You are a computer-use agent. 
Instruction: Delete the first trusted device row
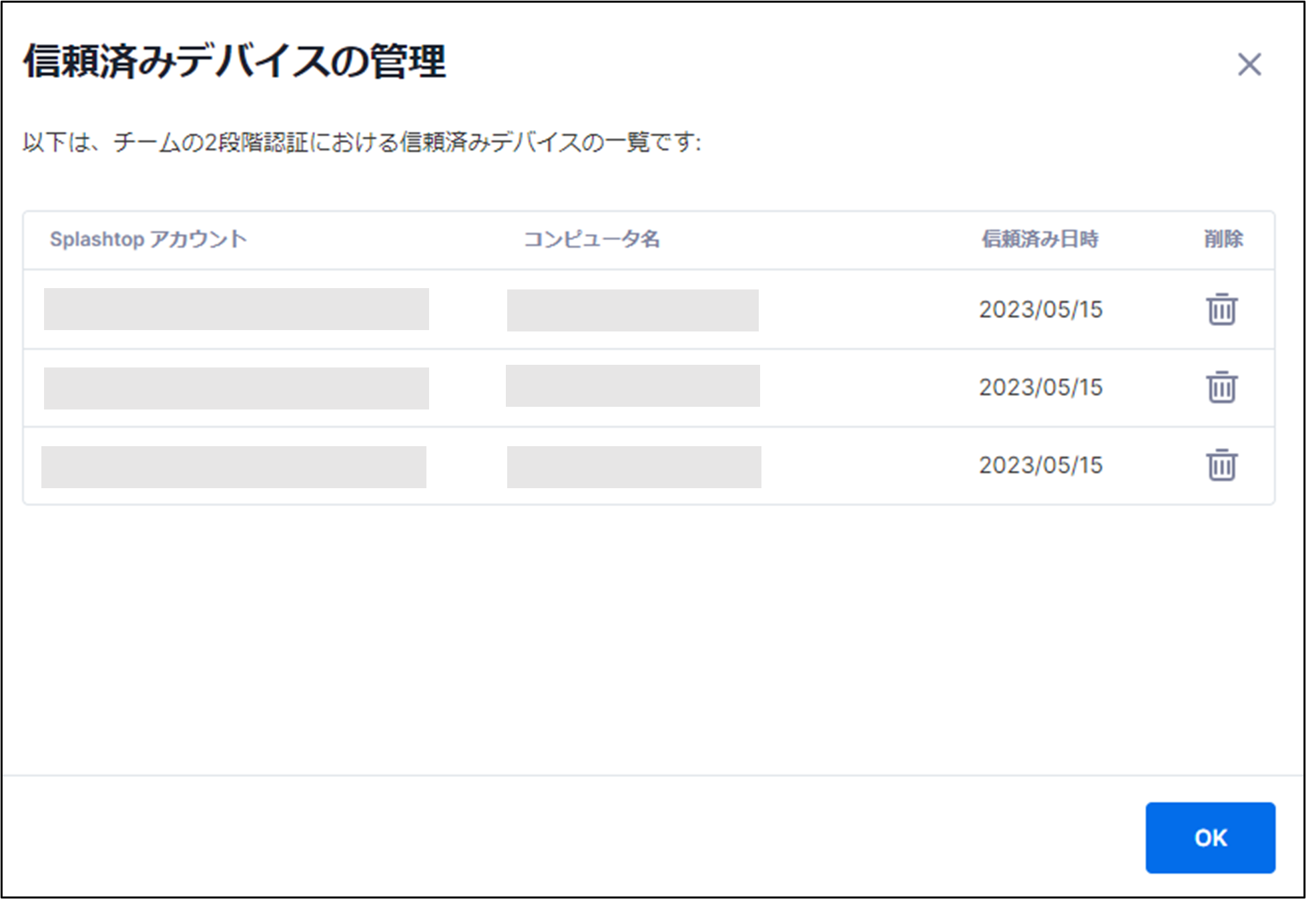point(1221,309)
